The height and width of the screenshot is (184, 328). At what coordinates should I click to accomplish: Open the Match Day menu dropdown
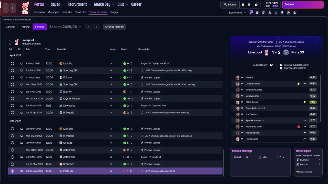click(x=104, y=4)
